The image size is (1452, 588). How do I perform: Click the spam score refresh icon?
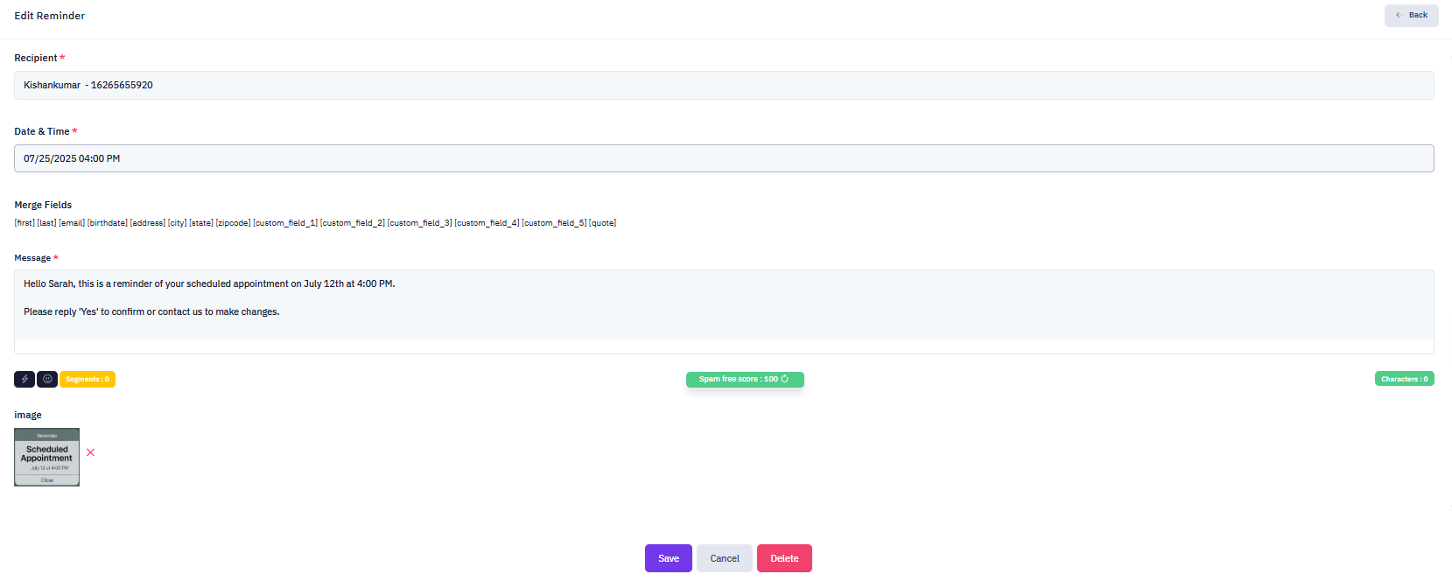[x=785, y=379]
